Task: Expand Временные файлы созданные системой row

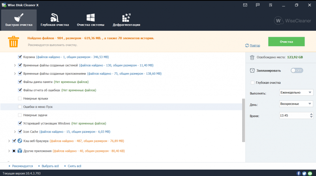Action: [x=15, y=65]
